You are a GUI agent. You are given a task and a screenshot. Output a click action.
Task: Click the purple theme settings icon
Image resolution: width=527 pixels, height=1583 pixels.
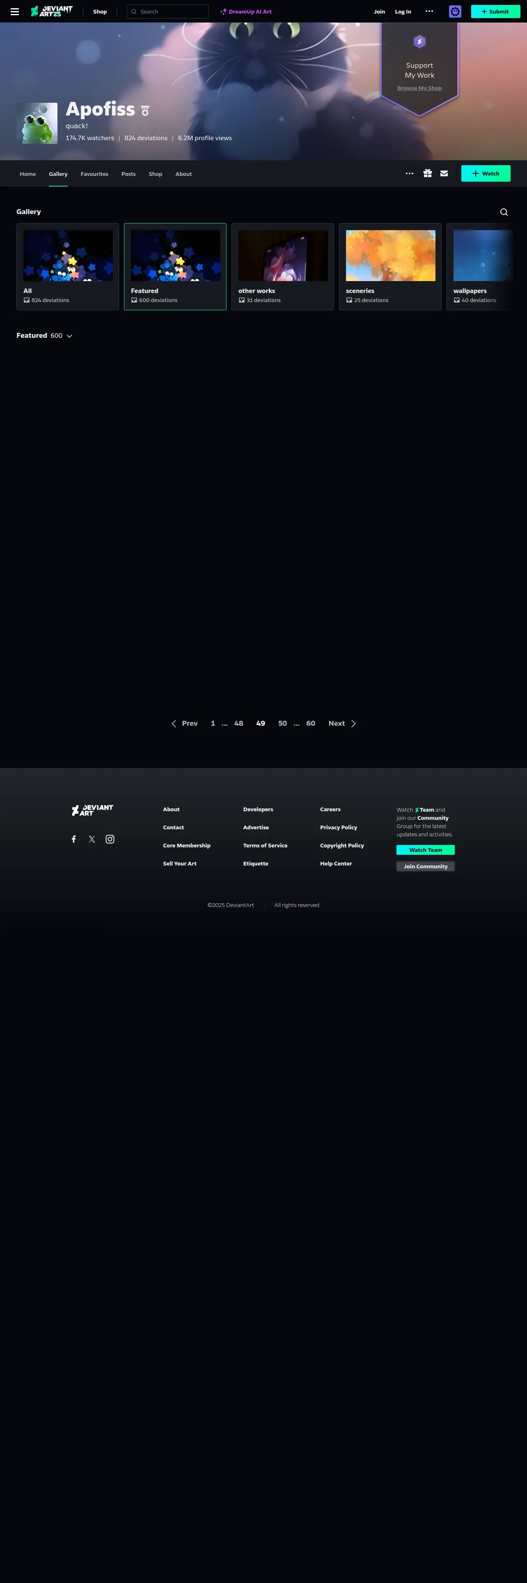455,11
